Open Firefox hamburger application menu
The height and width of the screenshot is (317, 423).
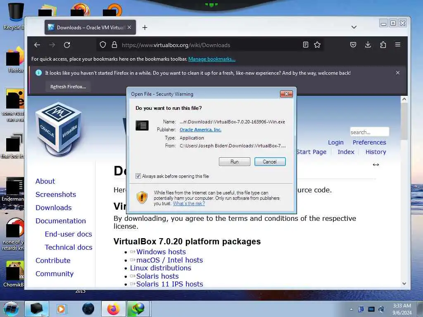(x=398, y=45)
